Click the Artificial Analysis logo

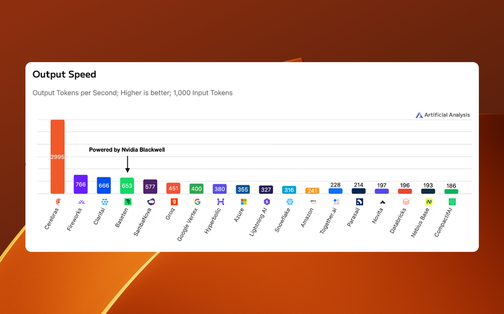point(419,115)
